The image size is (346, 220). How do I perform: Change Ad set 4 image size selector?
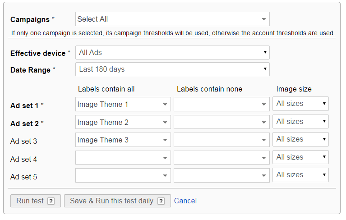[x=300, y=157]
